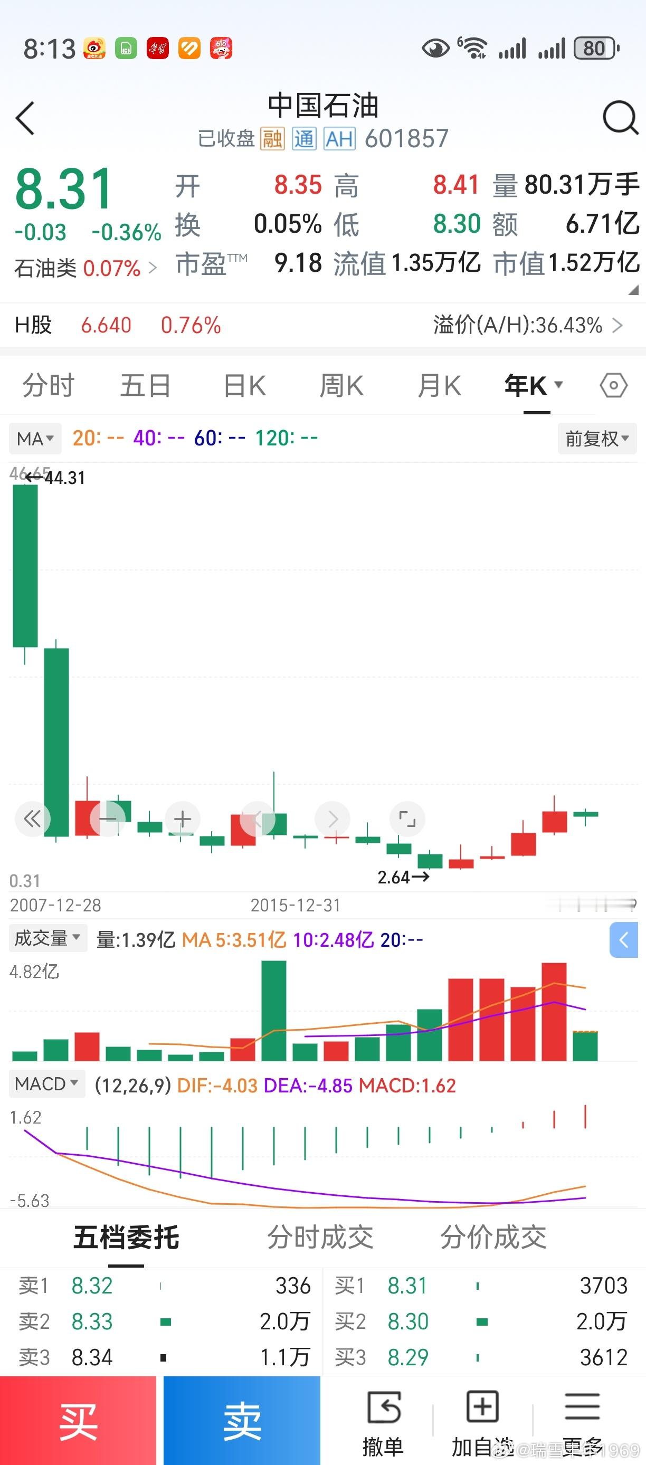Switch to 日K tab
646x1465 pixels.
[244, 386]
